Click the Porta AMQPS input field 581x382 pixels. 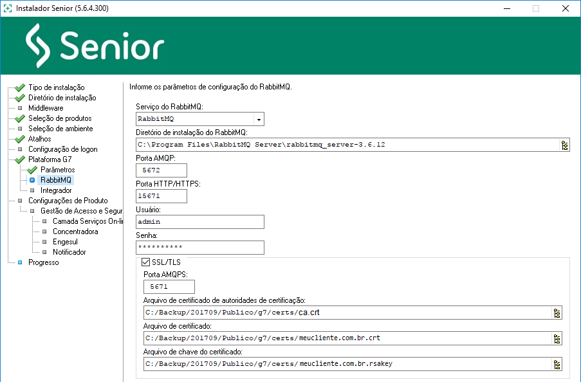(x=169, y=287)
